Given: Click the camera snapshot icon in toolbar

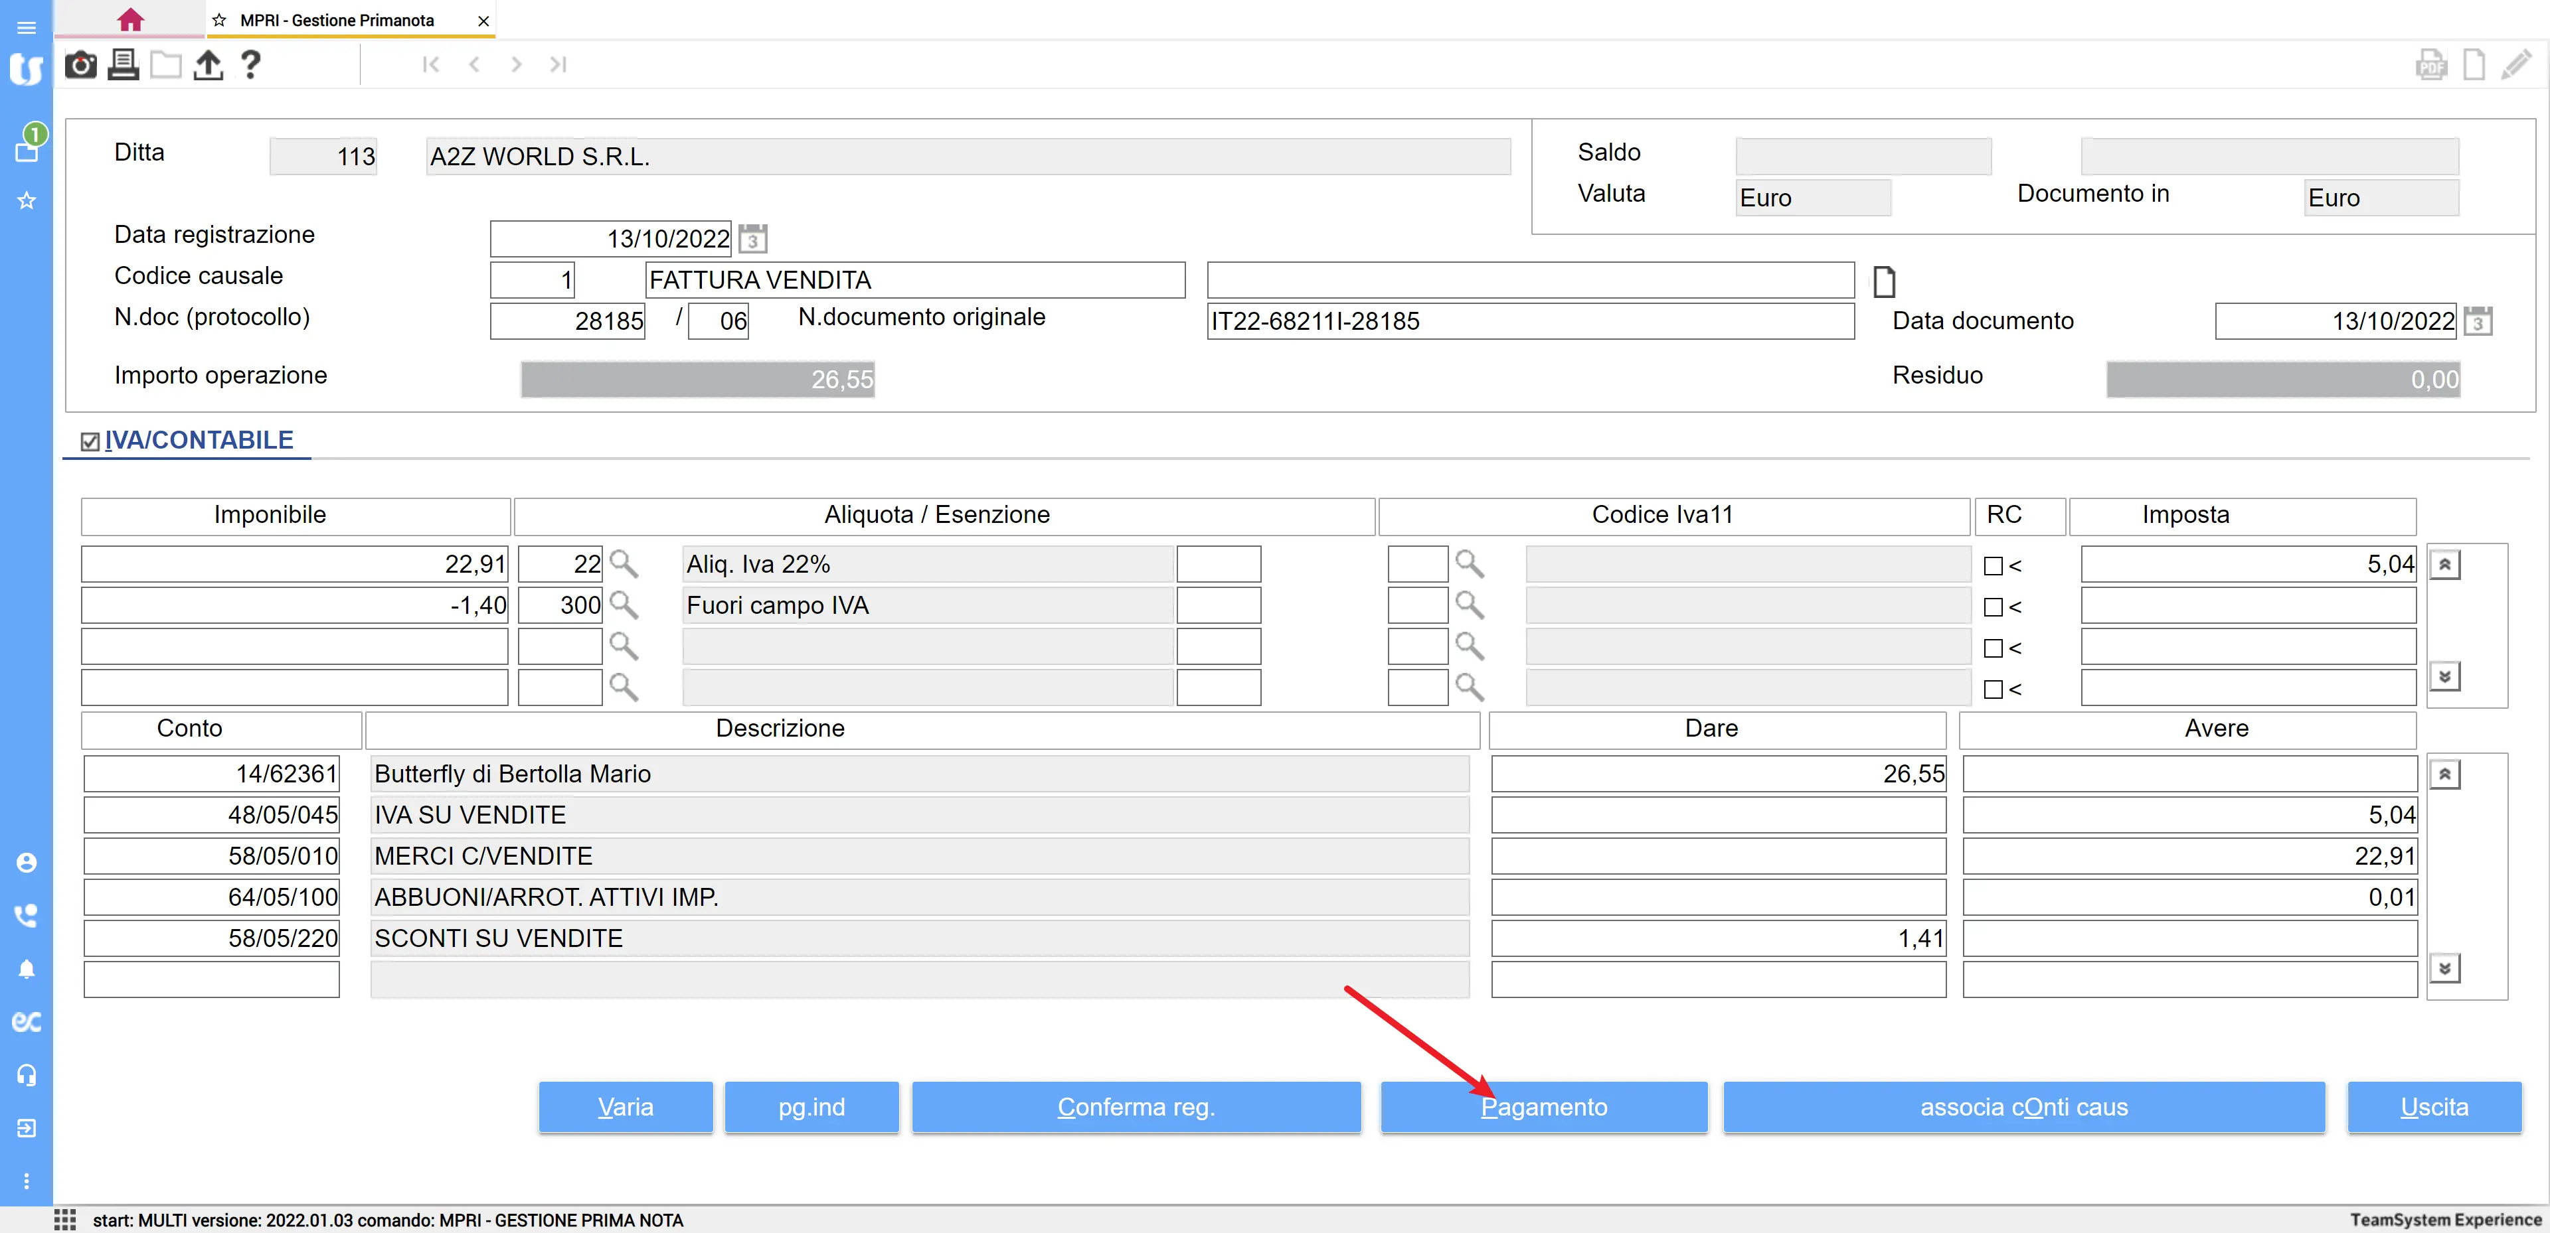Looking at the screenshot, I should click(x=80, y=65).
